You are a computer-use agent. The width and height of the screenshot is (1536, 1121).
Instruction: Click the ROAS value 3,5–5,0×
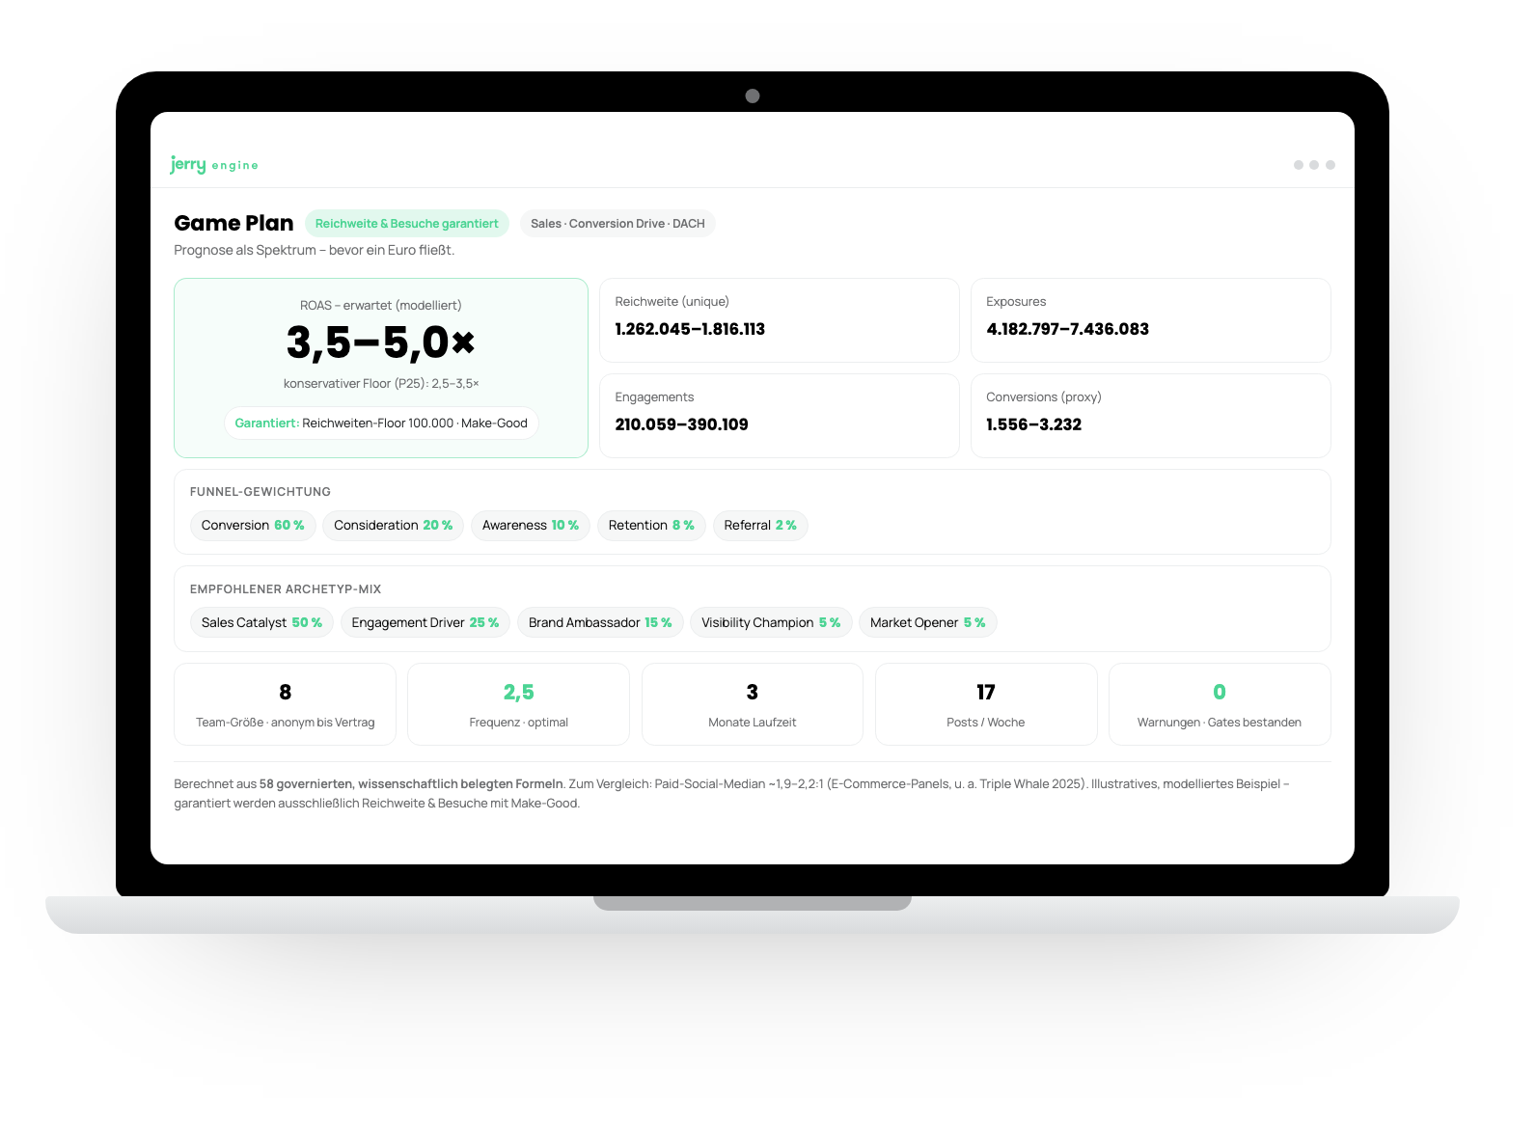pos(381,342)
